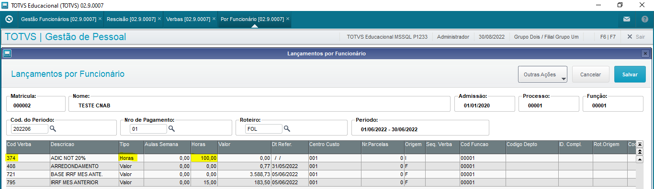This screenshot has width=654, height=189.
Task: Focus the Roteiro field FOL
Action: coord(264,129)
